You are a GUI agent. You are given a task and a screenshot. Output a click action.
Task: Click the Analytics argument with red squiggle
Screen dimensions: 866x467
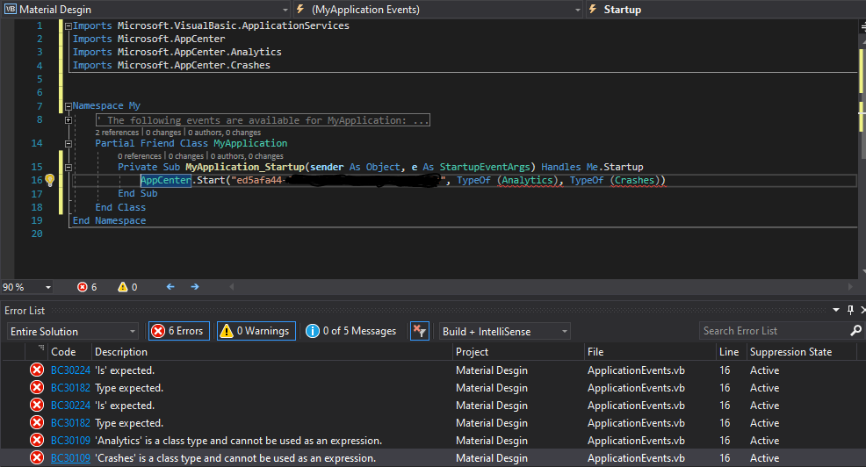(x=527, y=180)
